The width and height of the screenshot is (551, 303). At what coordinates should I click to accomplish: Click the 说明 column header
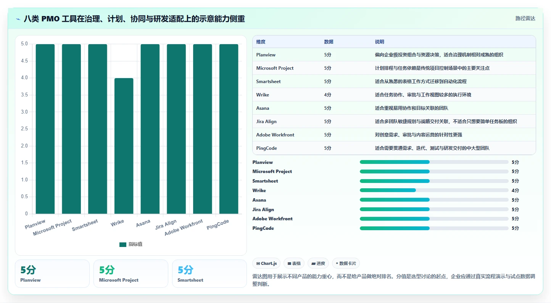pyautogui.click(x=380, y=42)
